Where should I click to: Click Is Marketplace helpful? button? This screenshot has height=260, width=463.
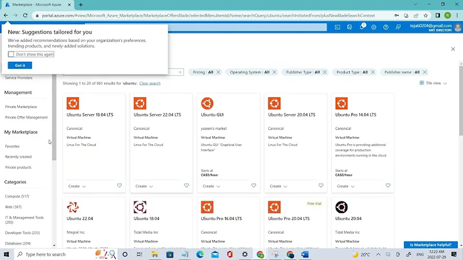point(430,245)
